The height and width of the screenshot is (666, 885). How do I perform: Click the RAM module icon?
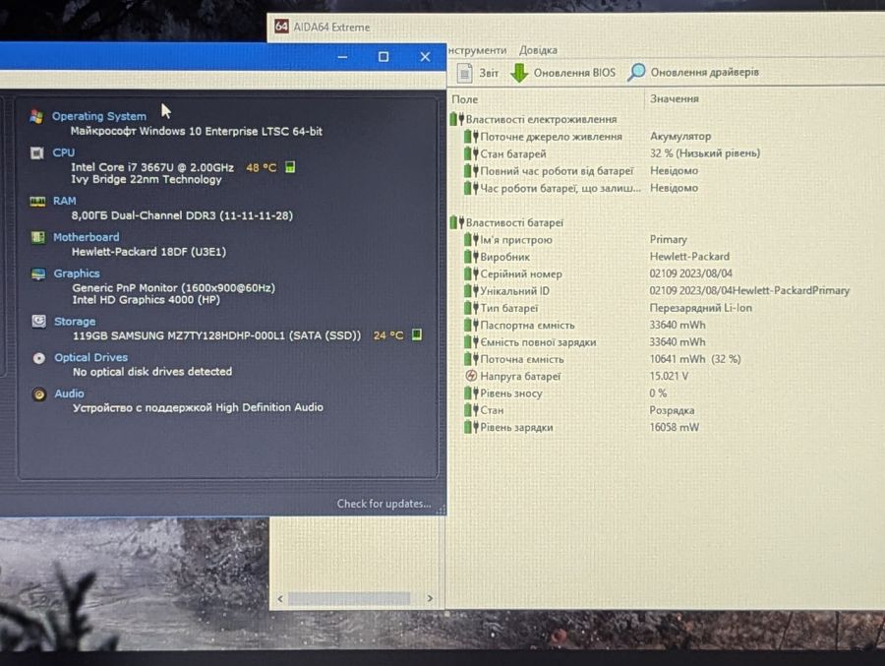[37, 202]
